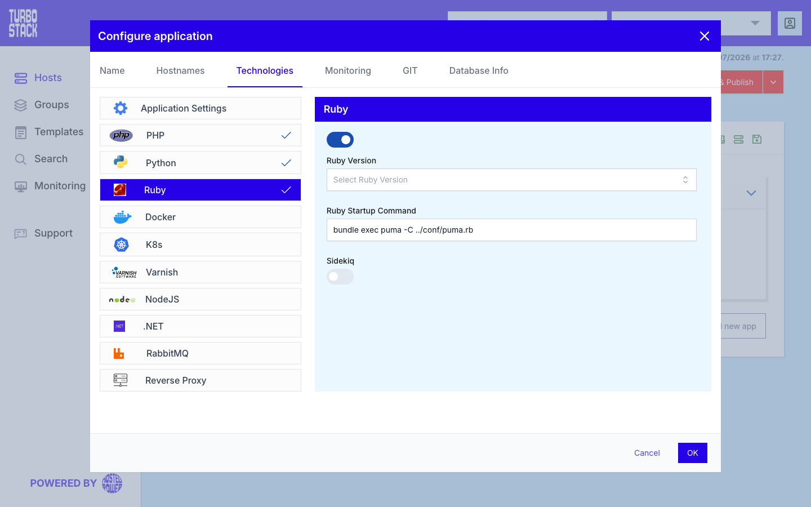Switch to the Name tab
Screen dimensions: 811x507
click(112, 70)
